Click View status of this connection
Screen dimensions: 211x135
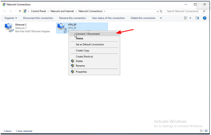(108, 18)
